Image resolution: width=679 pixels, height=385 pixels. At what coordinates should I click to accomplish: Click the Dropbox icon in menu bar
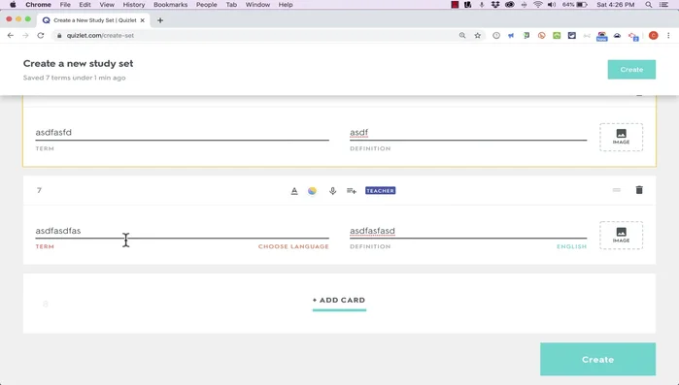[495, 4]
